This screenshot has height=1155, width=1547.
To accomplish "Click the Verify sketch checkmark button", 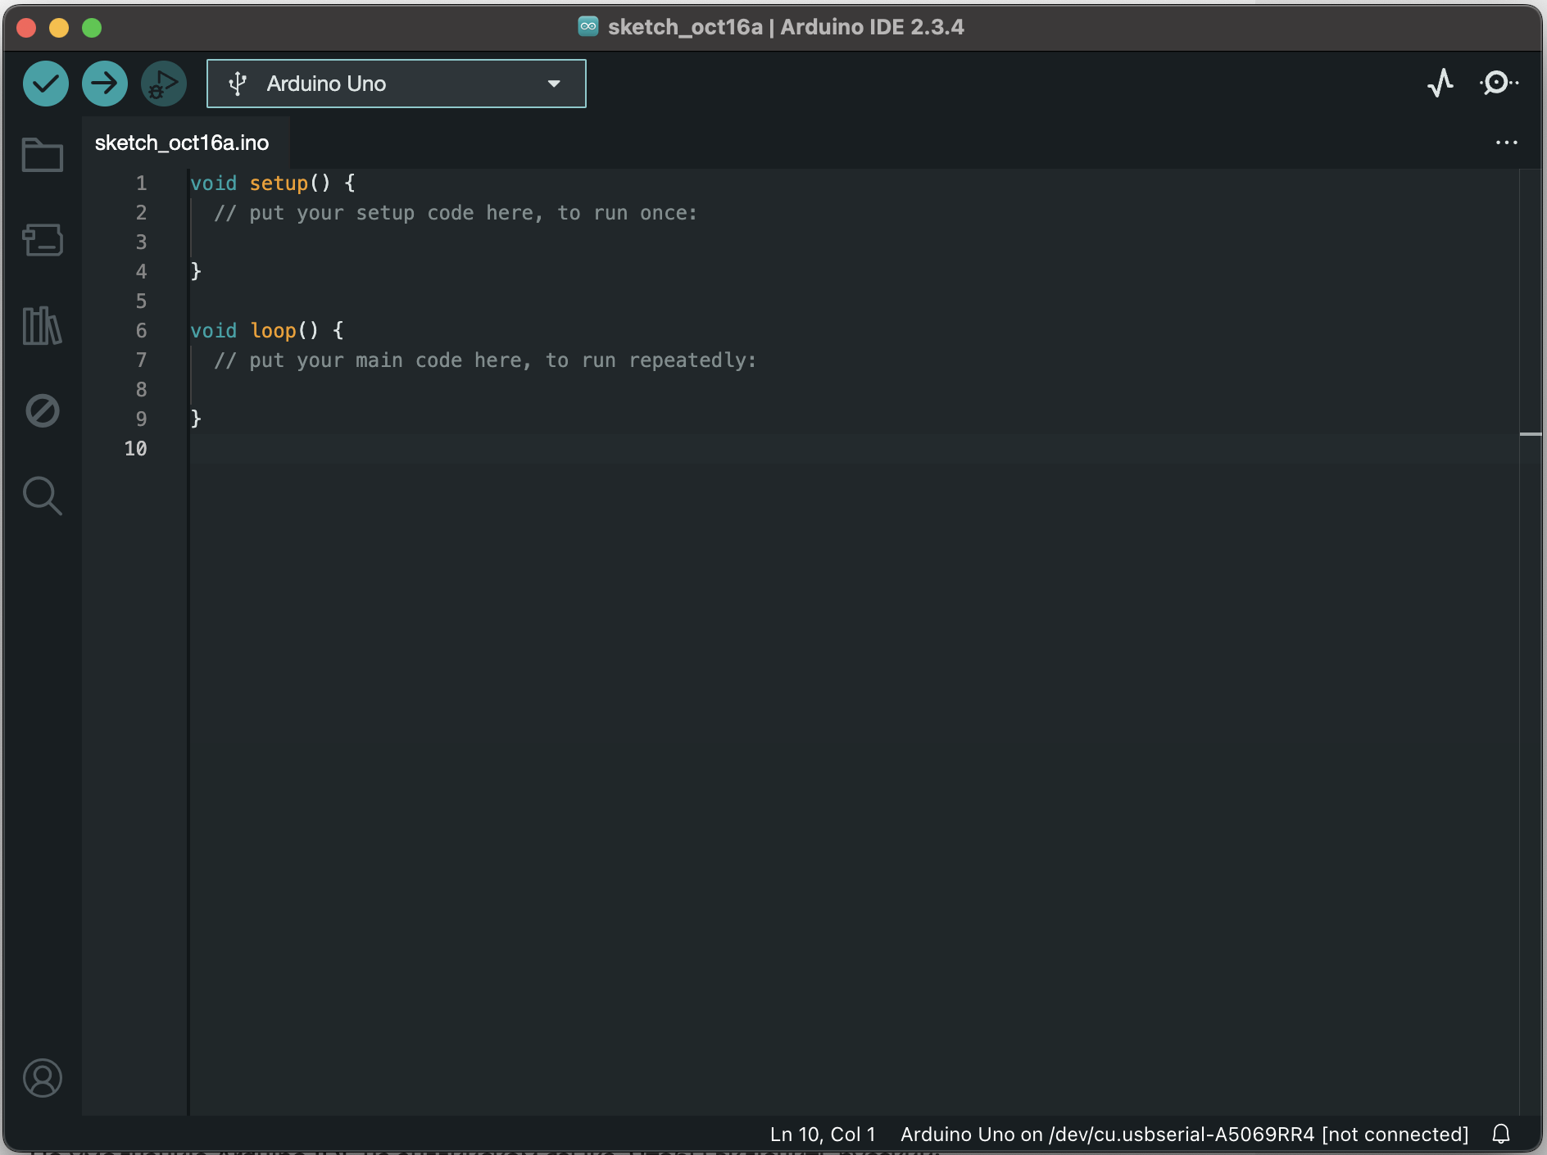I will (46, 84).
